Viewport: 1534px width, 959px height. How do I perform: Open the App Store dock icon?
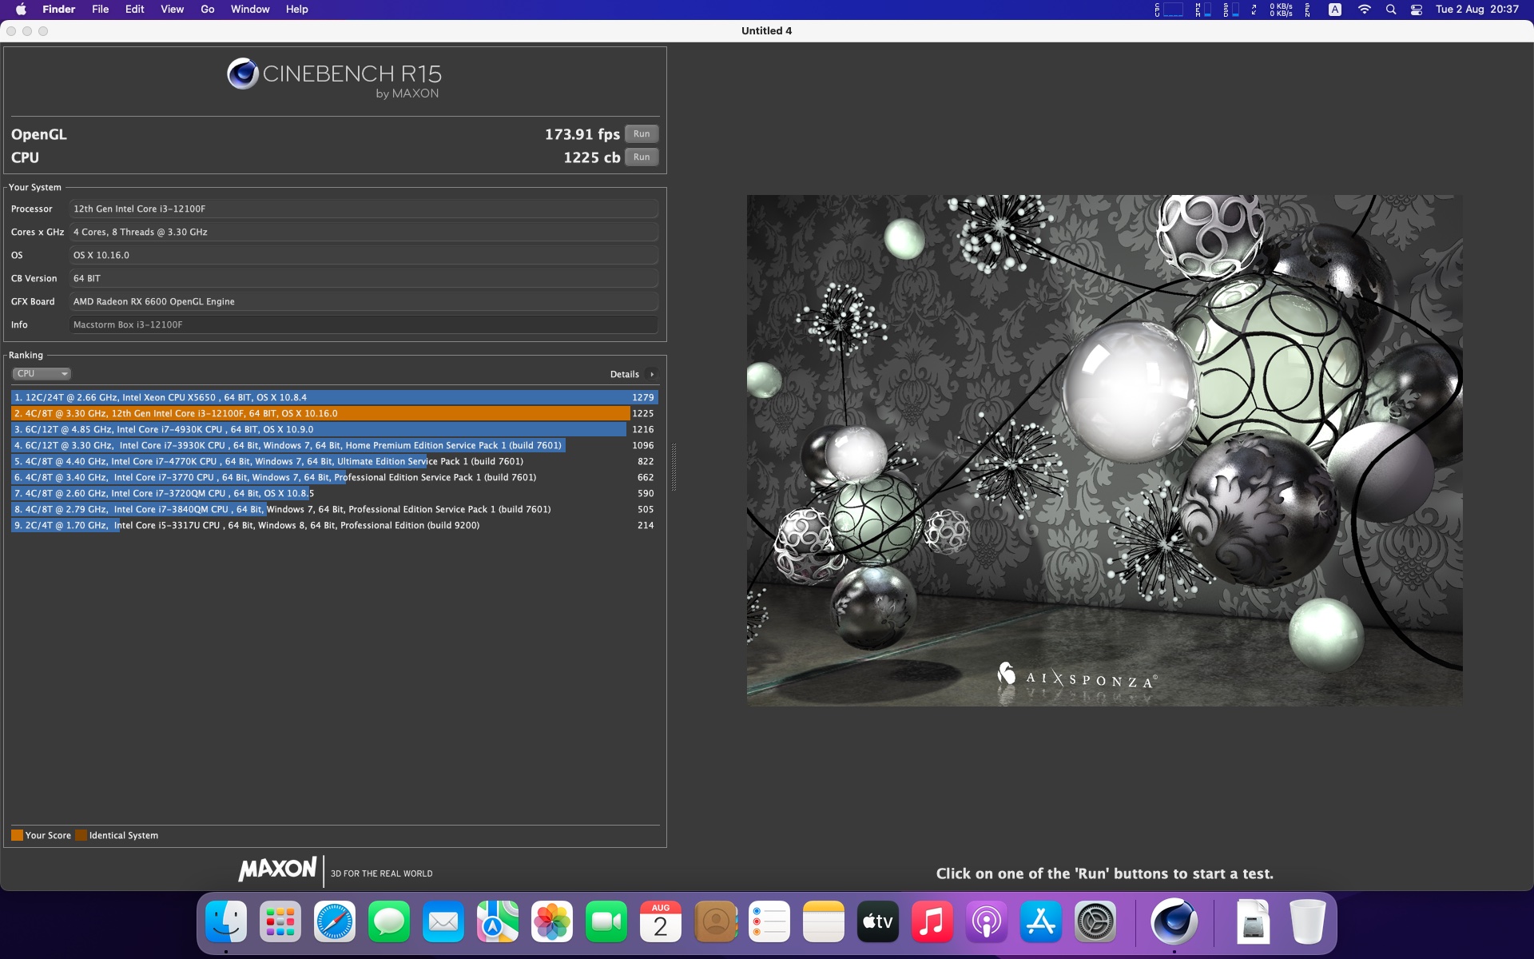click(x=1041, y=922)
